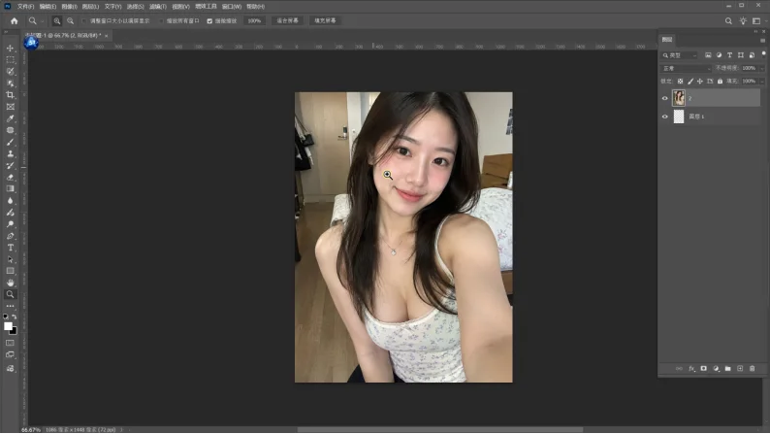The image size is (770, 434).
Task: Select the Eraser tool
Action: pos(11,178)
